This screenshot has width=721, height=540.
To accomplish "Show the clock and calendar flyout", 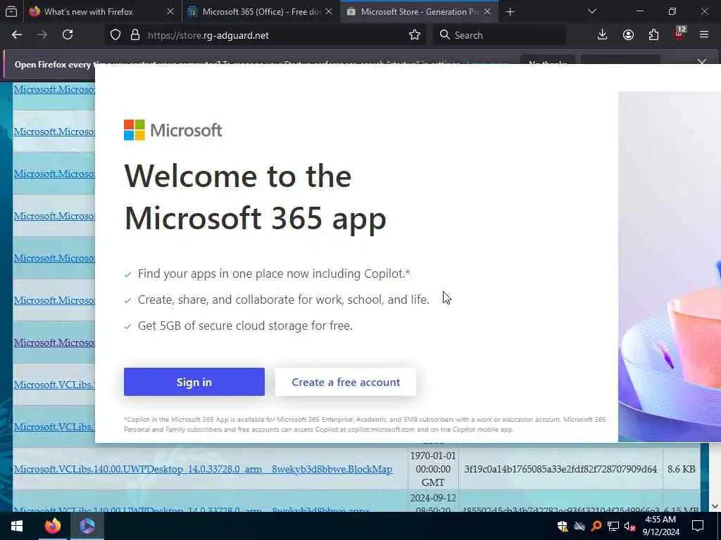I will coord(660,526).
